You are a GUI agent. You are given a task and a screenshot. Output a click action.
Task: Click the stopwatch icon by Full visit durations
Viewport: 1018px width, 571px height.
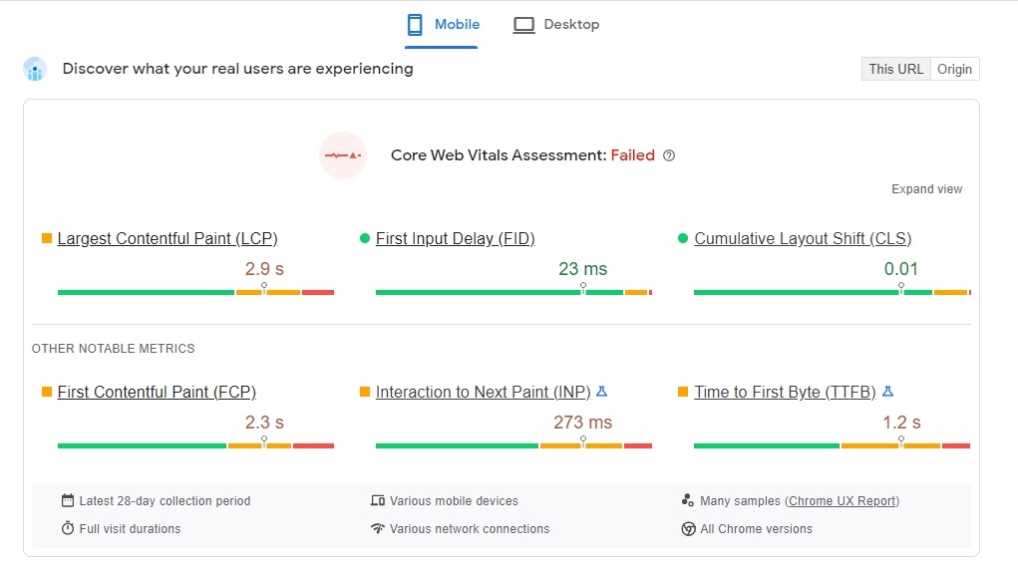coord(68,528)
